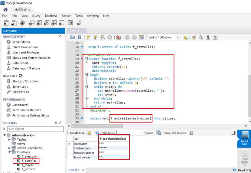
Task: Create a new table icon
Action: point(39,23)
